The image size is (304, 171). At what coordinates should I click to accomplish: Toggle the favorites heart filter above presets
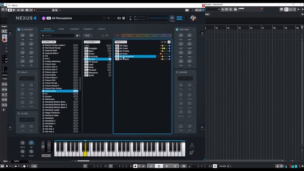pyautogui.click(x=117, y=36)
